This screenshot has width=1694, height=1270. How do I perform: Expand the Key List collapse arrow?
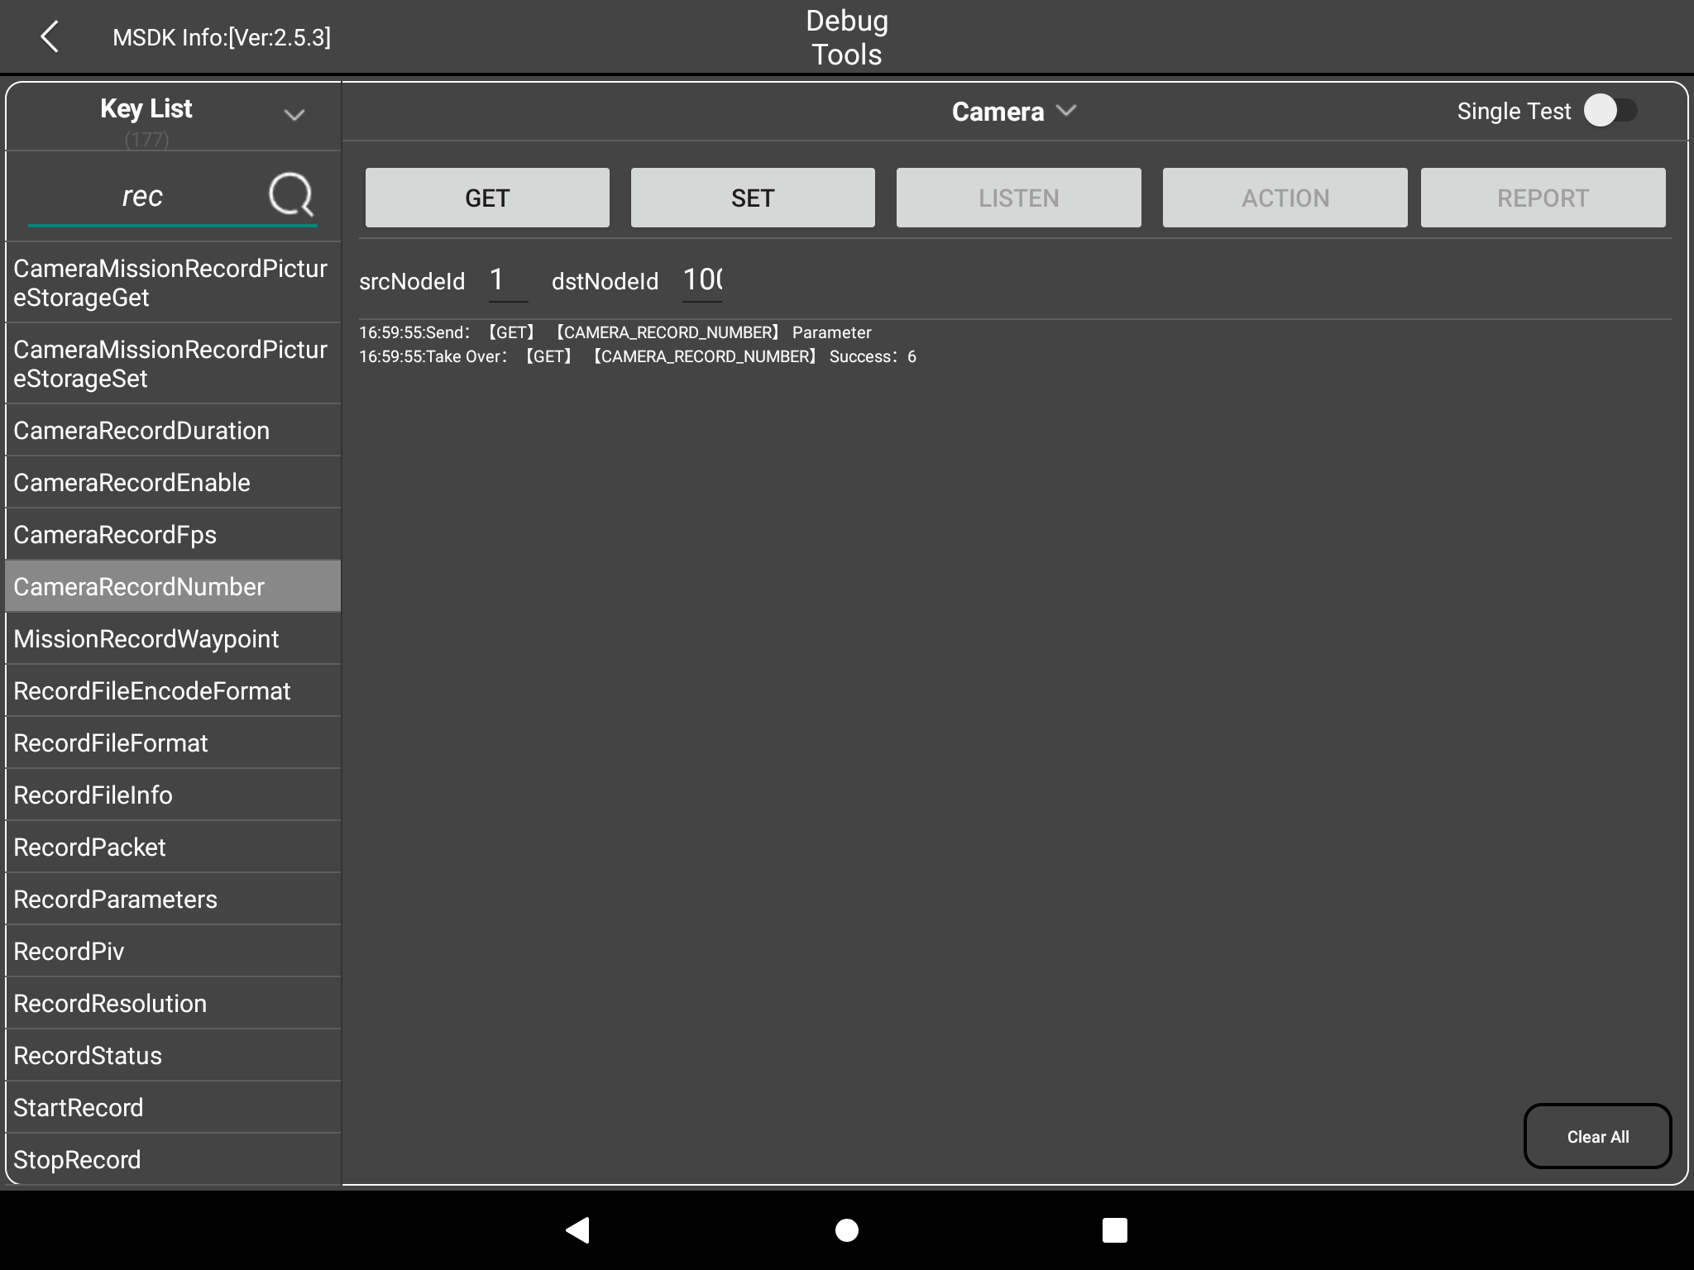(x=296, y=112)
